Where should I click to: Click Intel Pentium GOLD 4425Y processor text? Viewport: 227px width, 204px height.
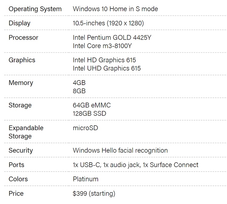[112, 38]
